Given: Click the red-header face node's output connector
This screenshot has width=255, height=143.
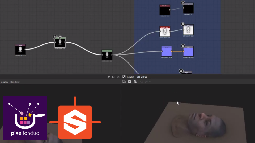Looking at the screenshot, I should click(x=170, y=32).
